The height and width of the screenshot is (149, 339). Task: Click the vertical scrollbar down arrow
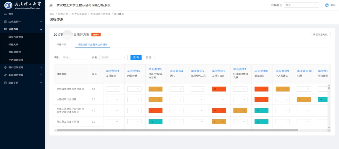(x=329, y=128)
